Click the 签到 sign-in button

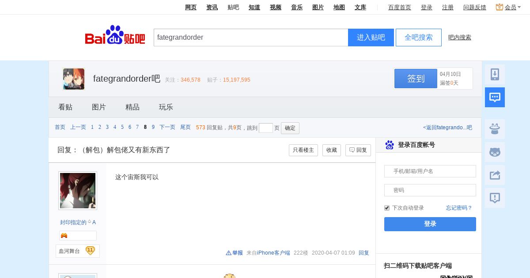tap(416, 79)
